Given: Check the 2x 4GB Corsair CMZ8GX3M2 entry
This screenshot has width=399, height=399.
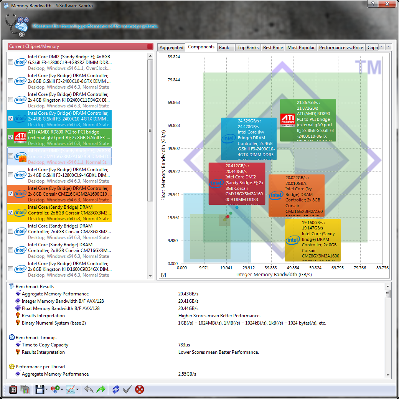Looking at the screenshot, I should [10, 231].
